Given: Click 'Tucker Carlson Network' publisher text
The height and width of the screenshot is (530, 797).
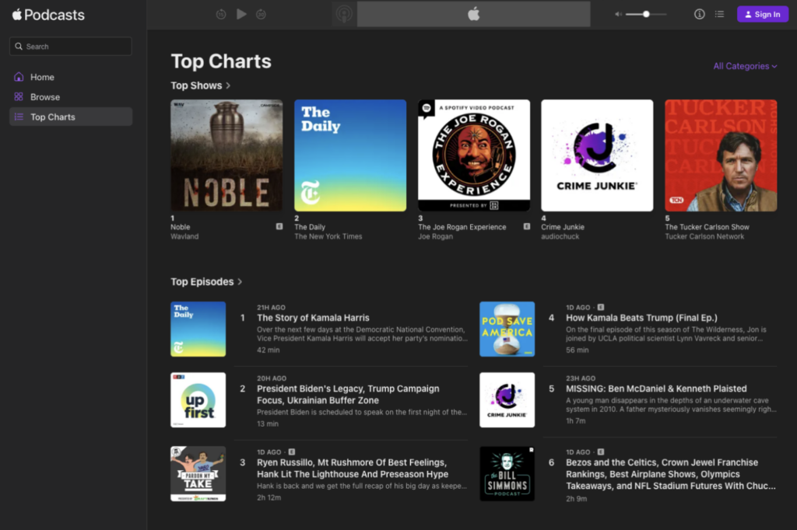Looking at the screenshot, I should point(704,236).
